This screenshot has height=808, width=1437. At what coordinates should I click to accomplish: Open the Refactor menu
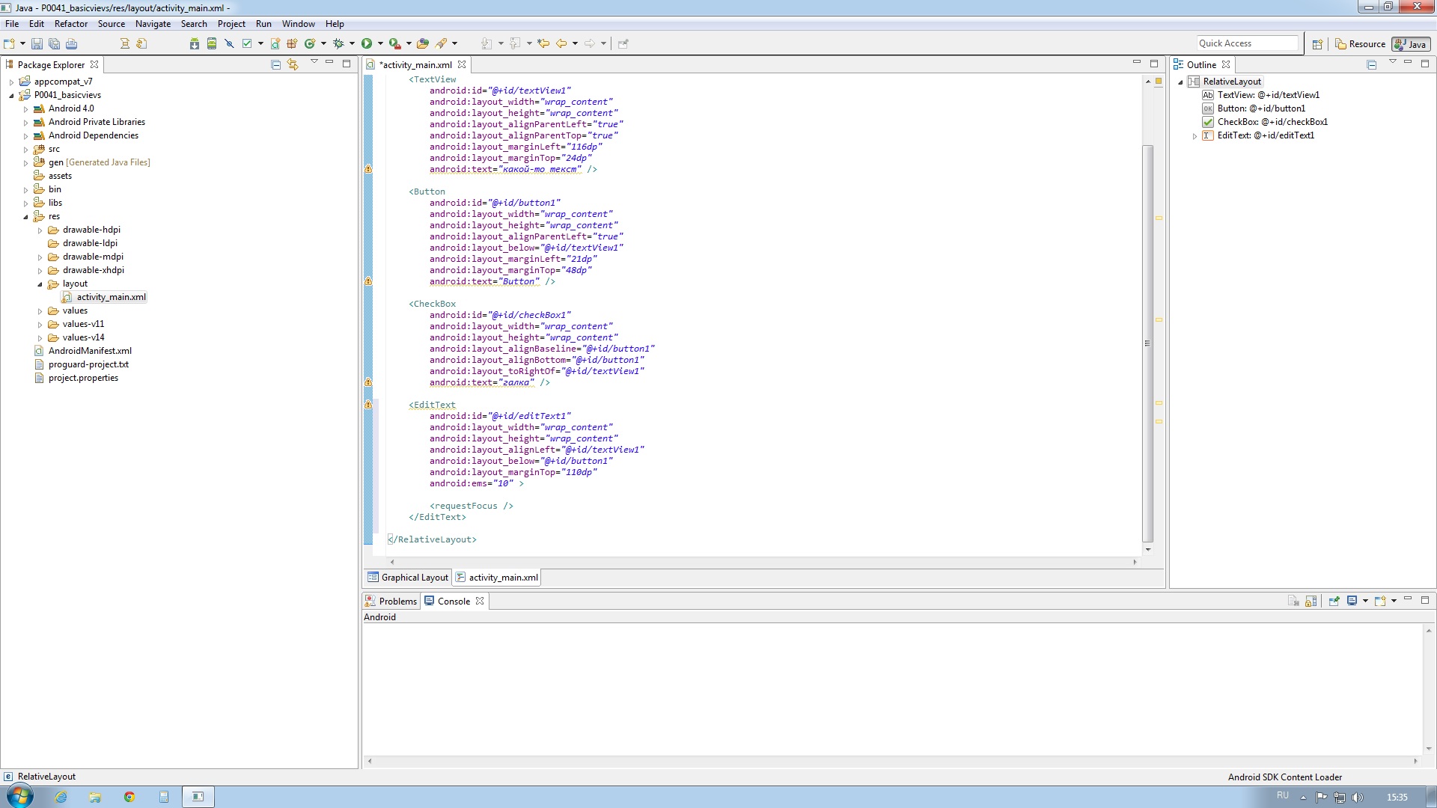click(x=71, y=24)
